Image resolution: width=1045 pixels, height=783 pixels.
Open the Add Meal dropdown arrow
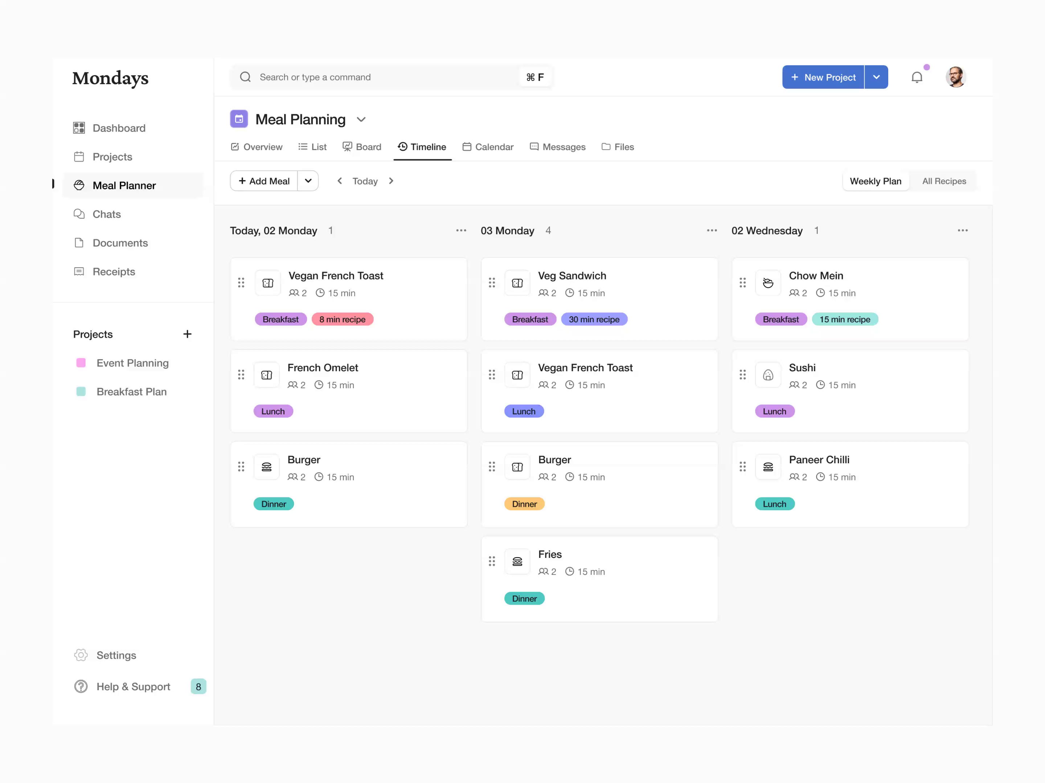click(308, 181)
